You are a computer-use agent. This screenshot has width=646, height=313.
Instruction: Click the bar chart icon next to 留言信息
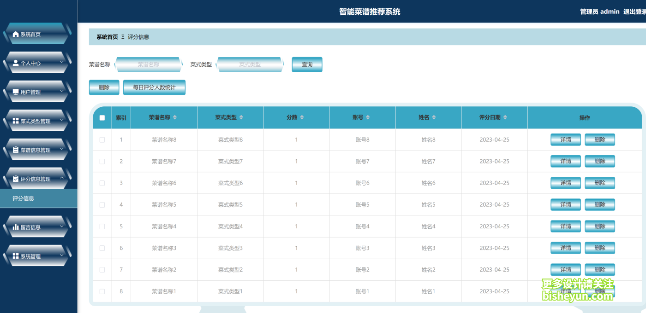(x=15, y=227)
